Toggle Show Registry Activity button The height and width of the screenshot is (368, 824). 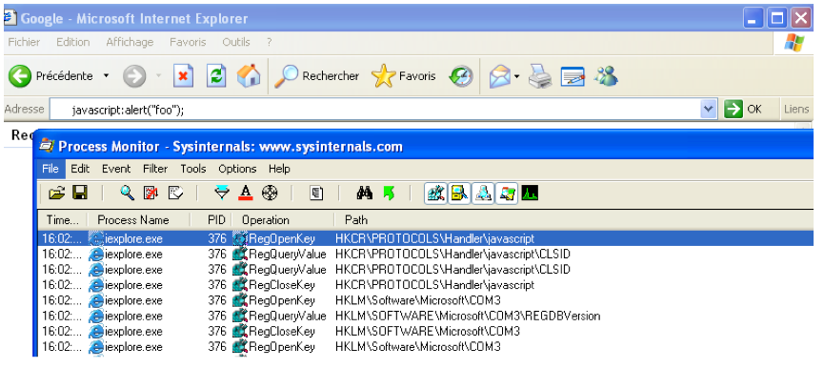click(435, 193)
